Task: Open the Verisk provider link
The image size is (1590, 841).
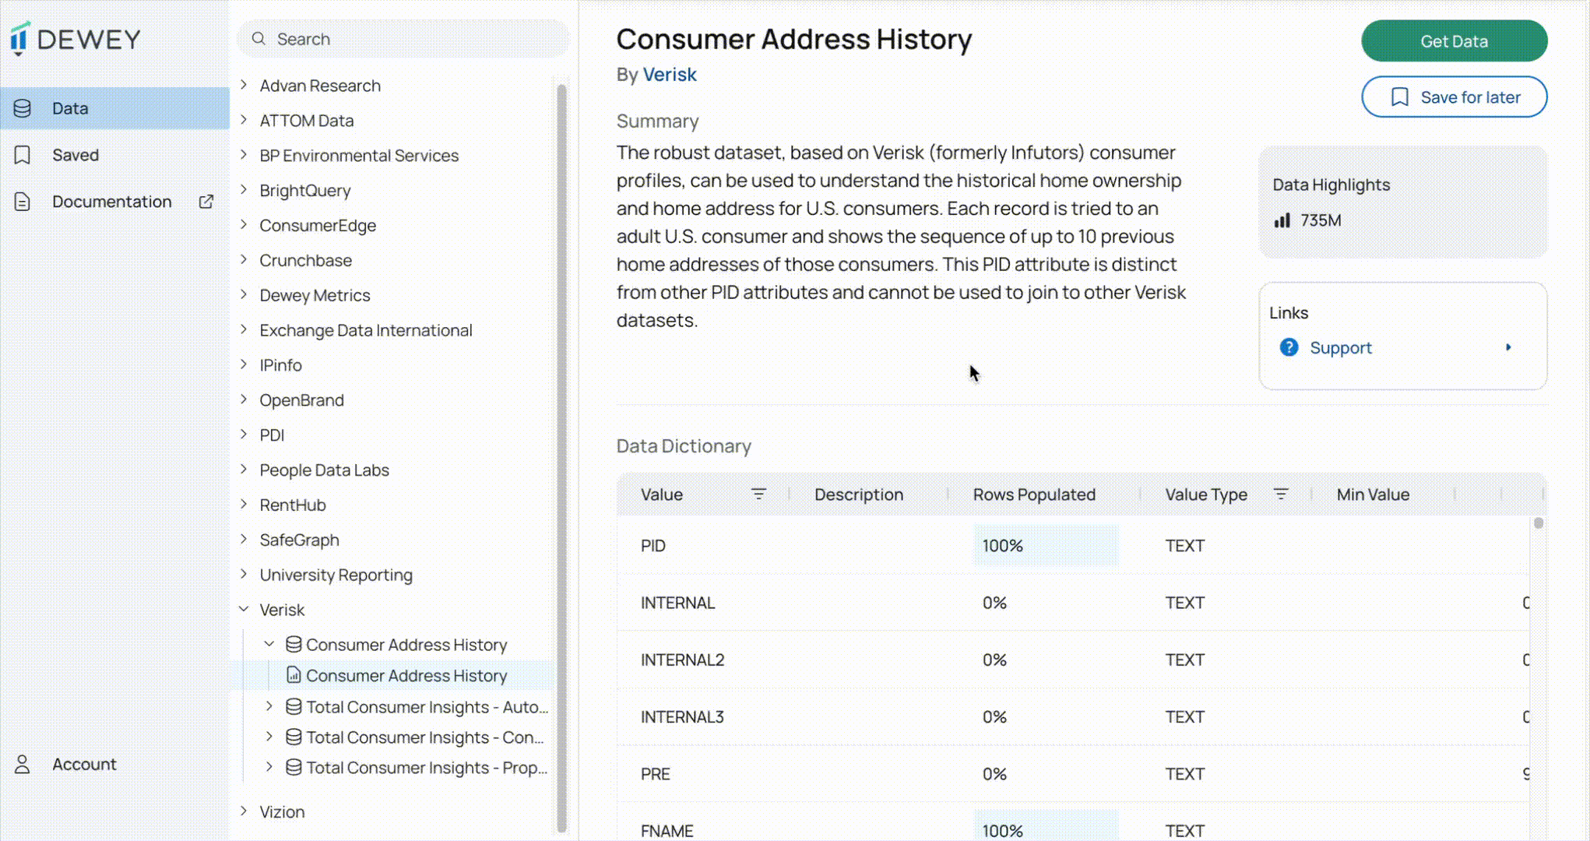Action: (x=670, y=75)
